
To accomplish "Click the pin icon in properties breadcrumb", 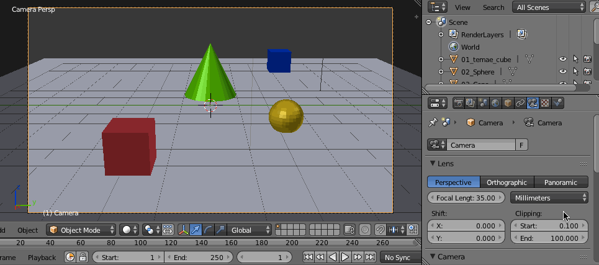I will (433, 123).
